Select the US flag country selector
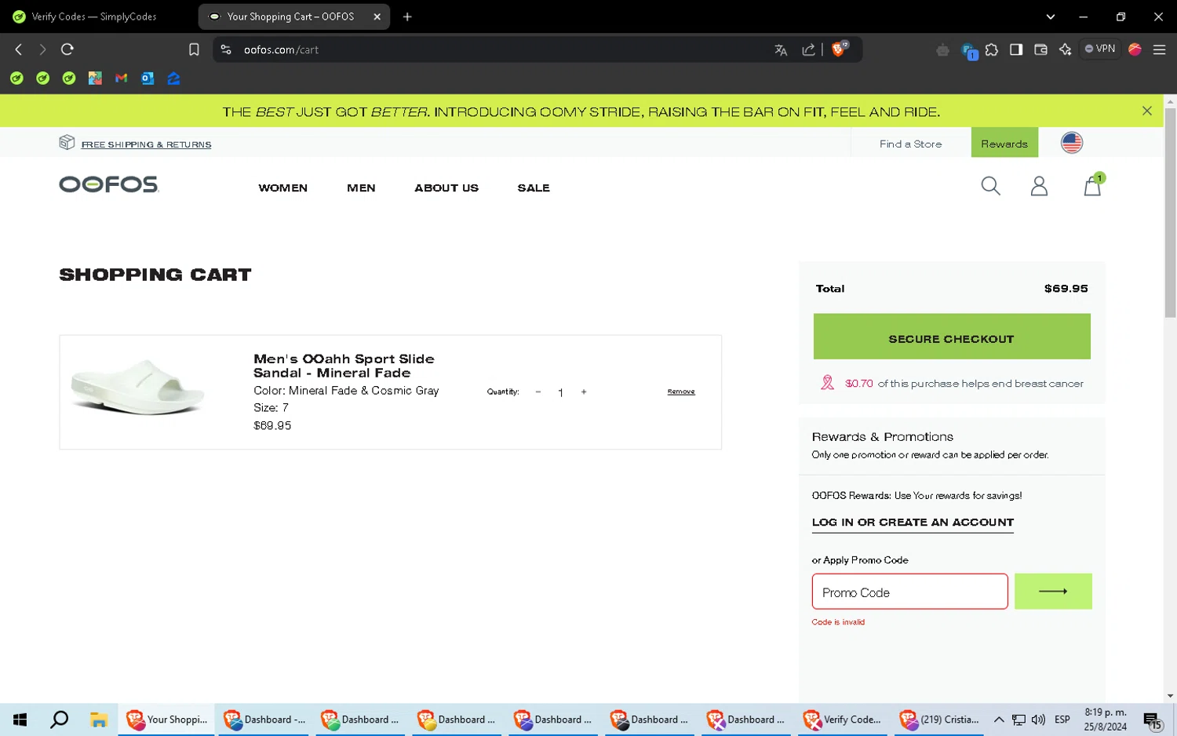The image size is (1177, 736). point(1072,143)
